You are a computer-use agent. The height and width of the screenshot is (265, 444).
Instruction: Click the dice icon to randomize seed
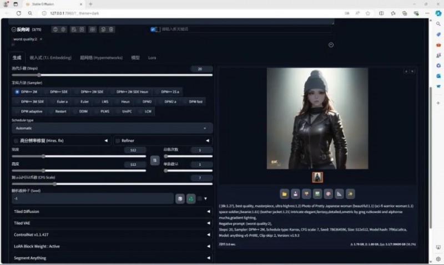180,198
